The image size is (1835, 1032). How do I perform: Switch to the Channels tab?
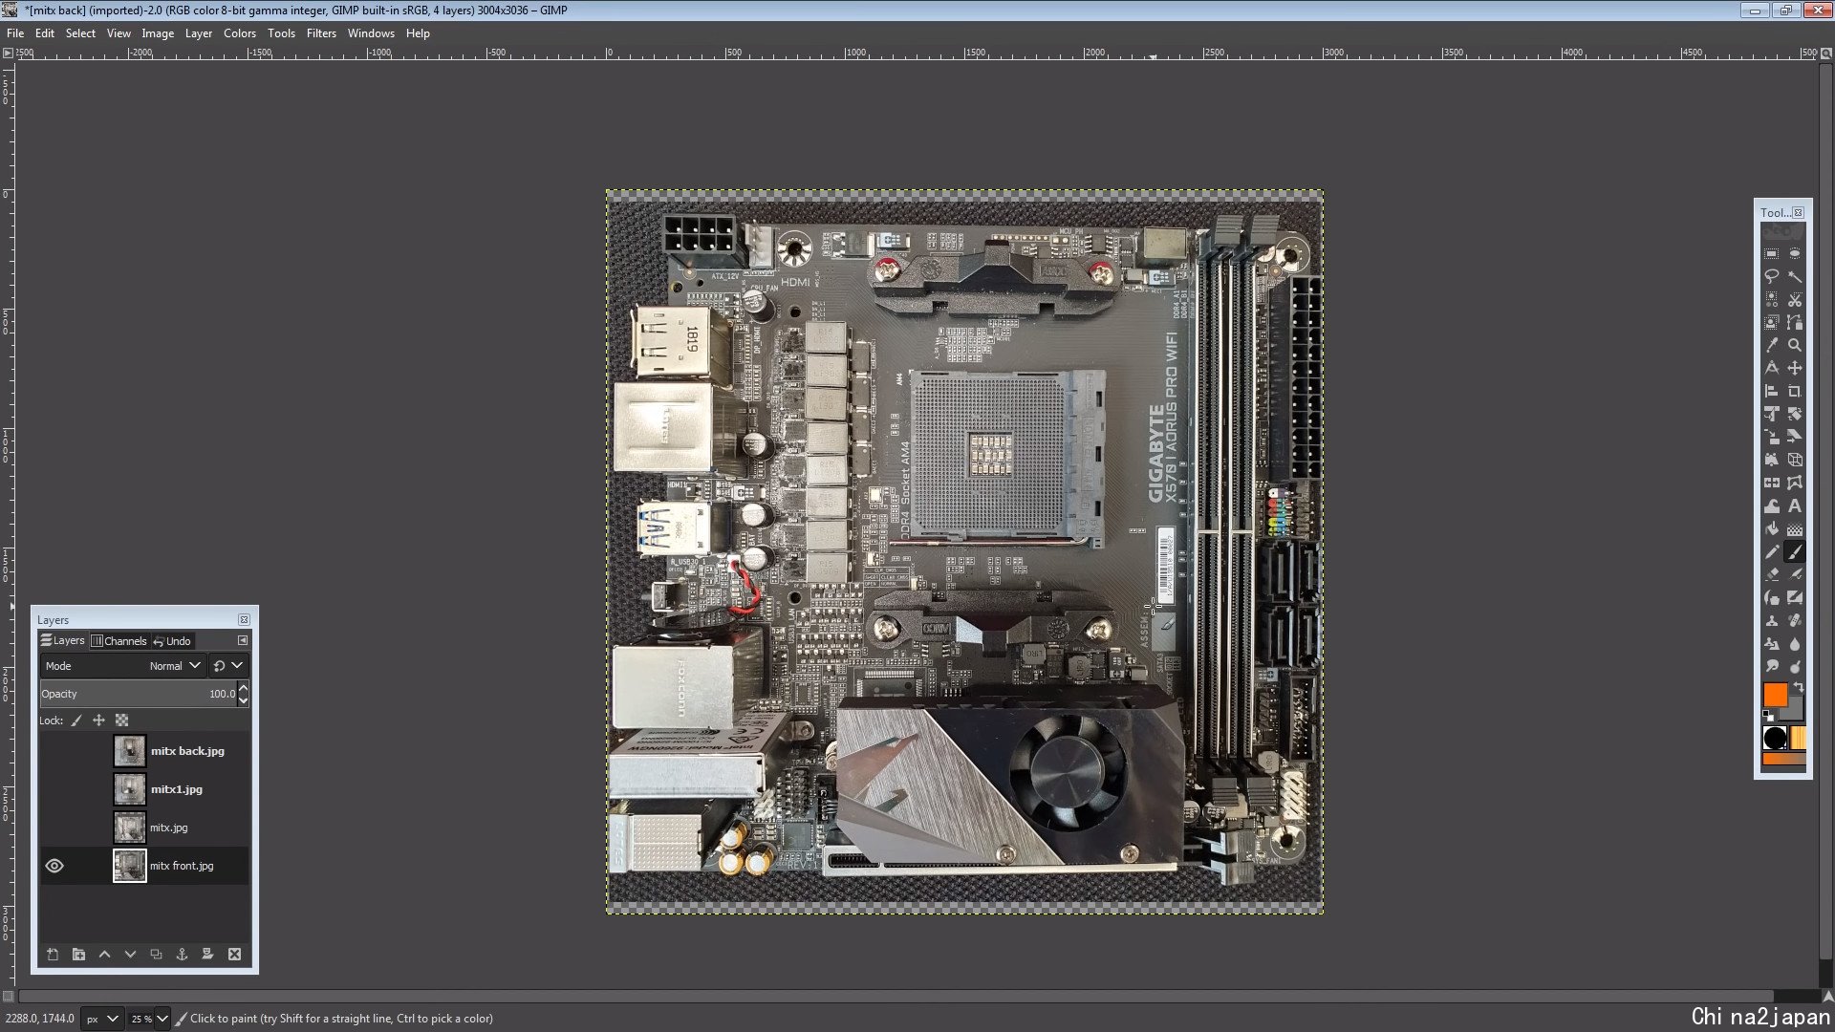click(x=119, y=641)
